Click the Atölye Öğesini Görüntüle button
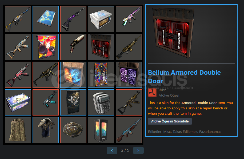The image size is (244, 159). tap(170, 121)
